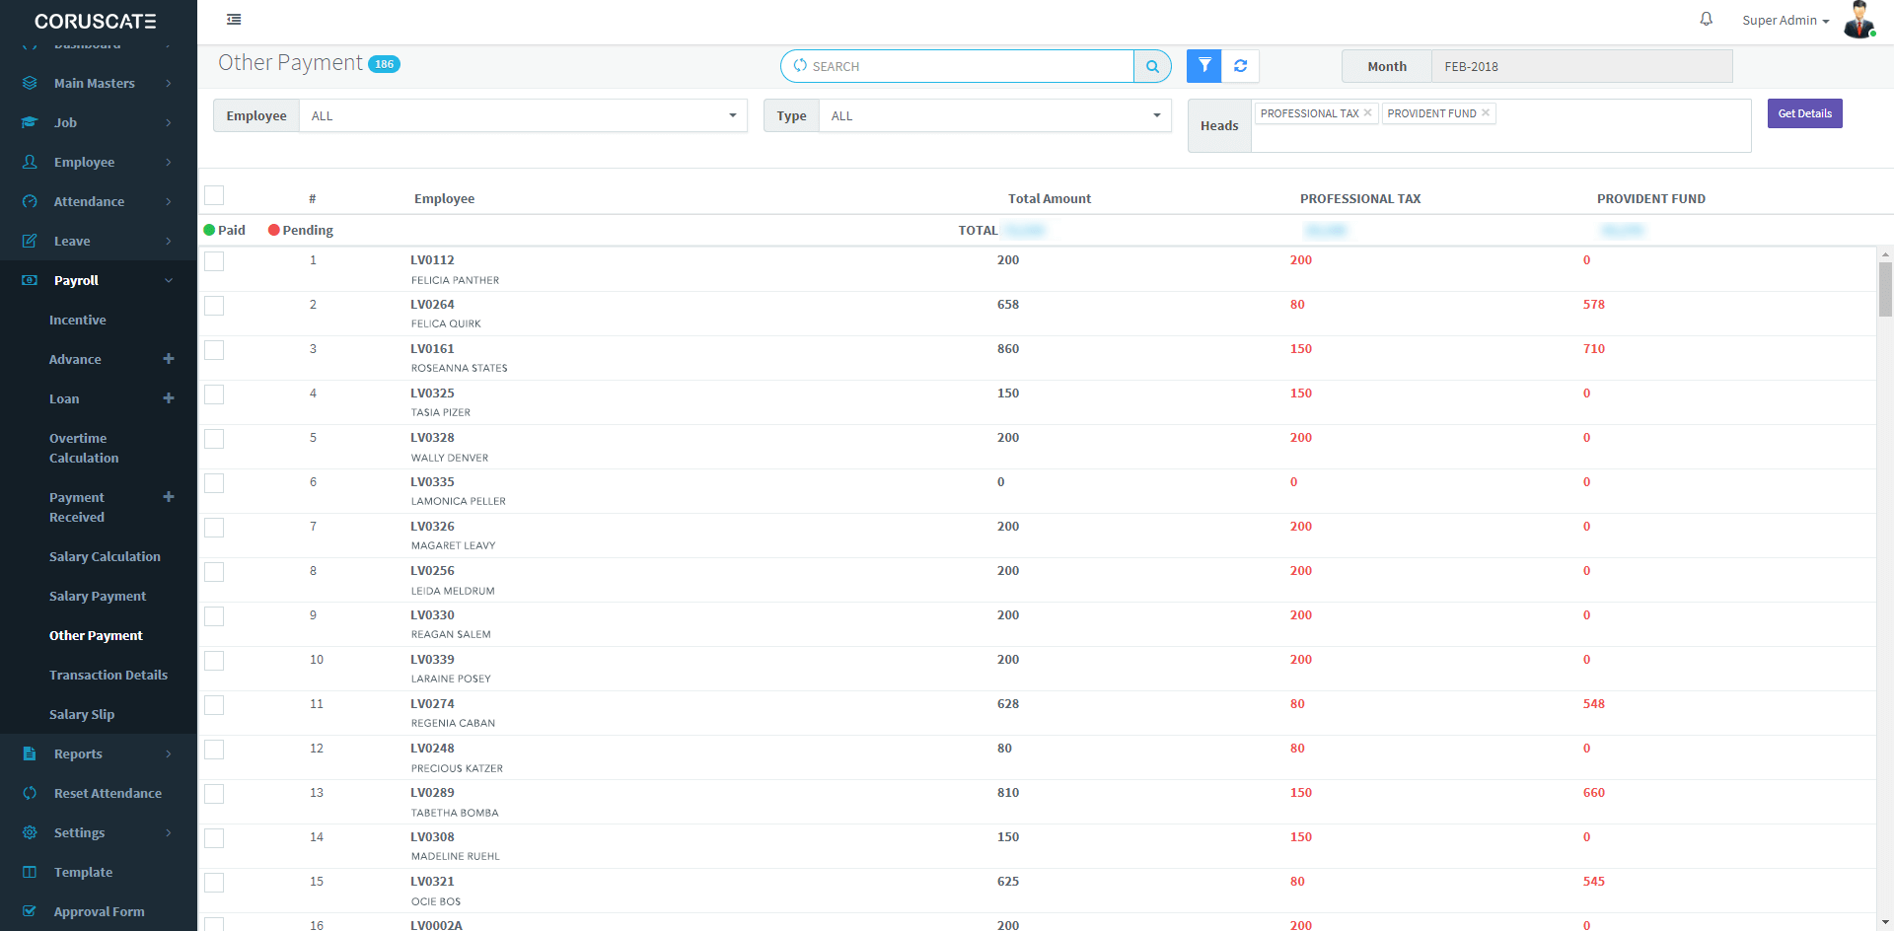Click the plus icon beside Loan

pos(169,398)
